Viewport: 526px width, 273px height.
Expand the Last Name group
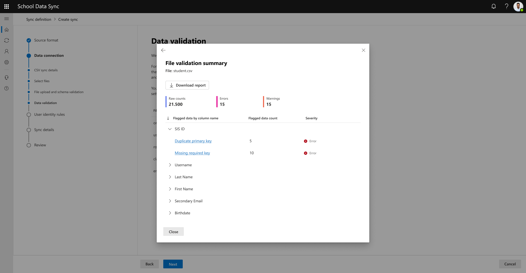pos(170,177)
